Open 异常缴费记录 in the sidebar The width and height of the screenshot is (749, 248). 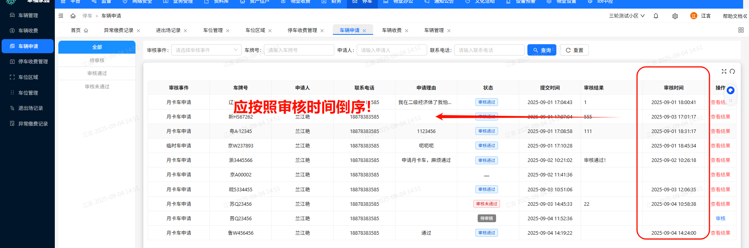[27, 124]
